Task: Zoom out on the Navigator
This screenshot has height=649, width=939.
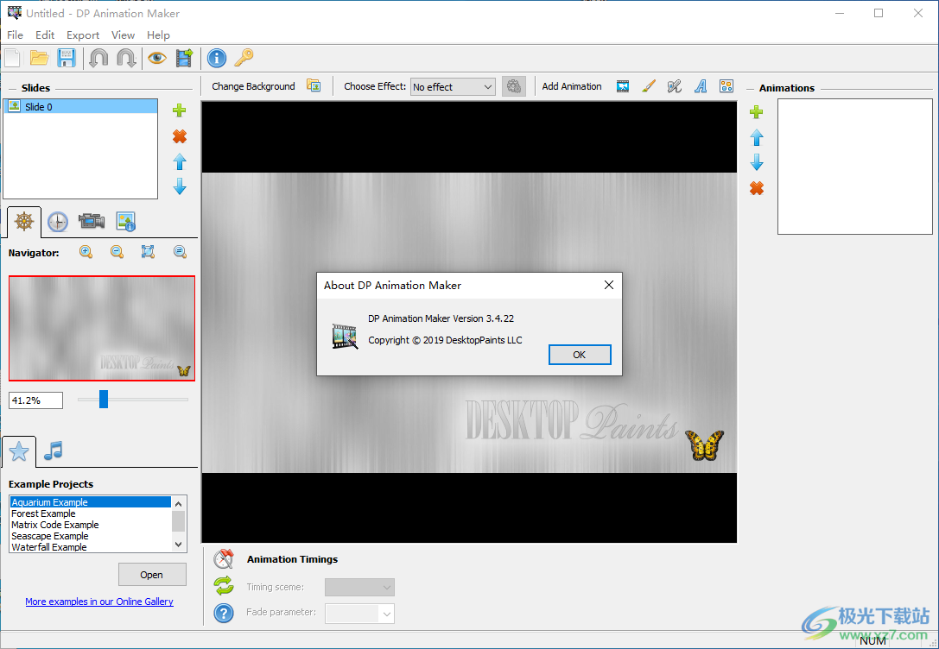Action: pos(117,252)
